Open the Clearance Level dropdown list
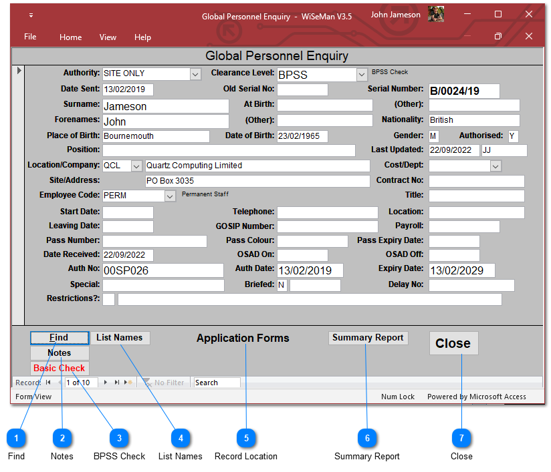Viewport: 551px width, 472px height. pyautogui.click(x=362, y=75)
